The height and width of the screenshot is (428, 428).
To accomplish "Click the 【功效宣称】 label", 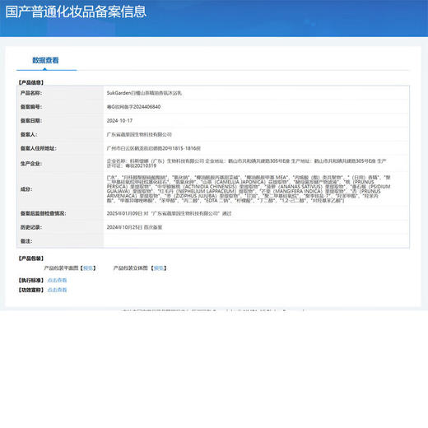I will [x=31, y=290].
